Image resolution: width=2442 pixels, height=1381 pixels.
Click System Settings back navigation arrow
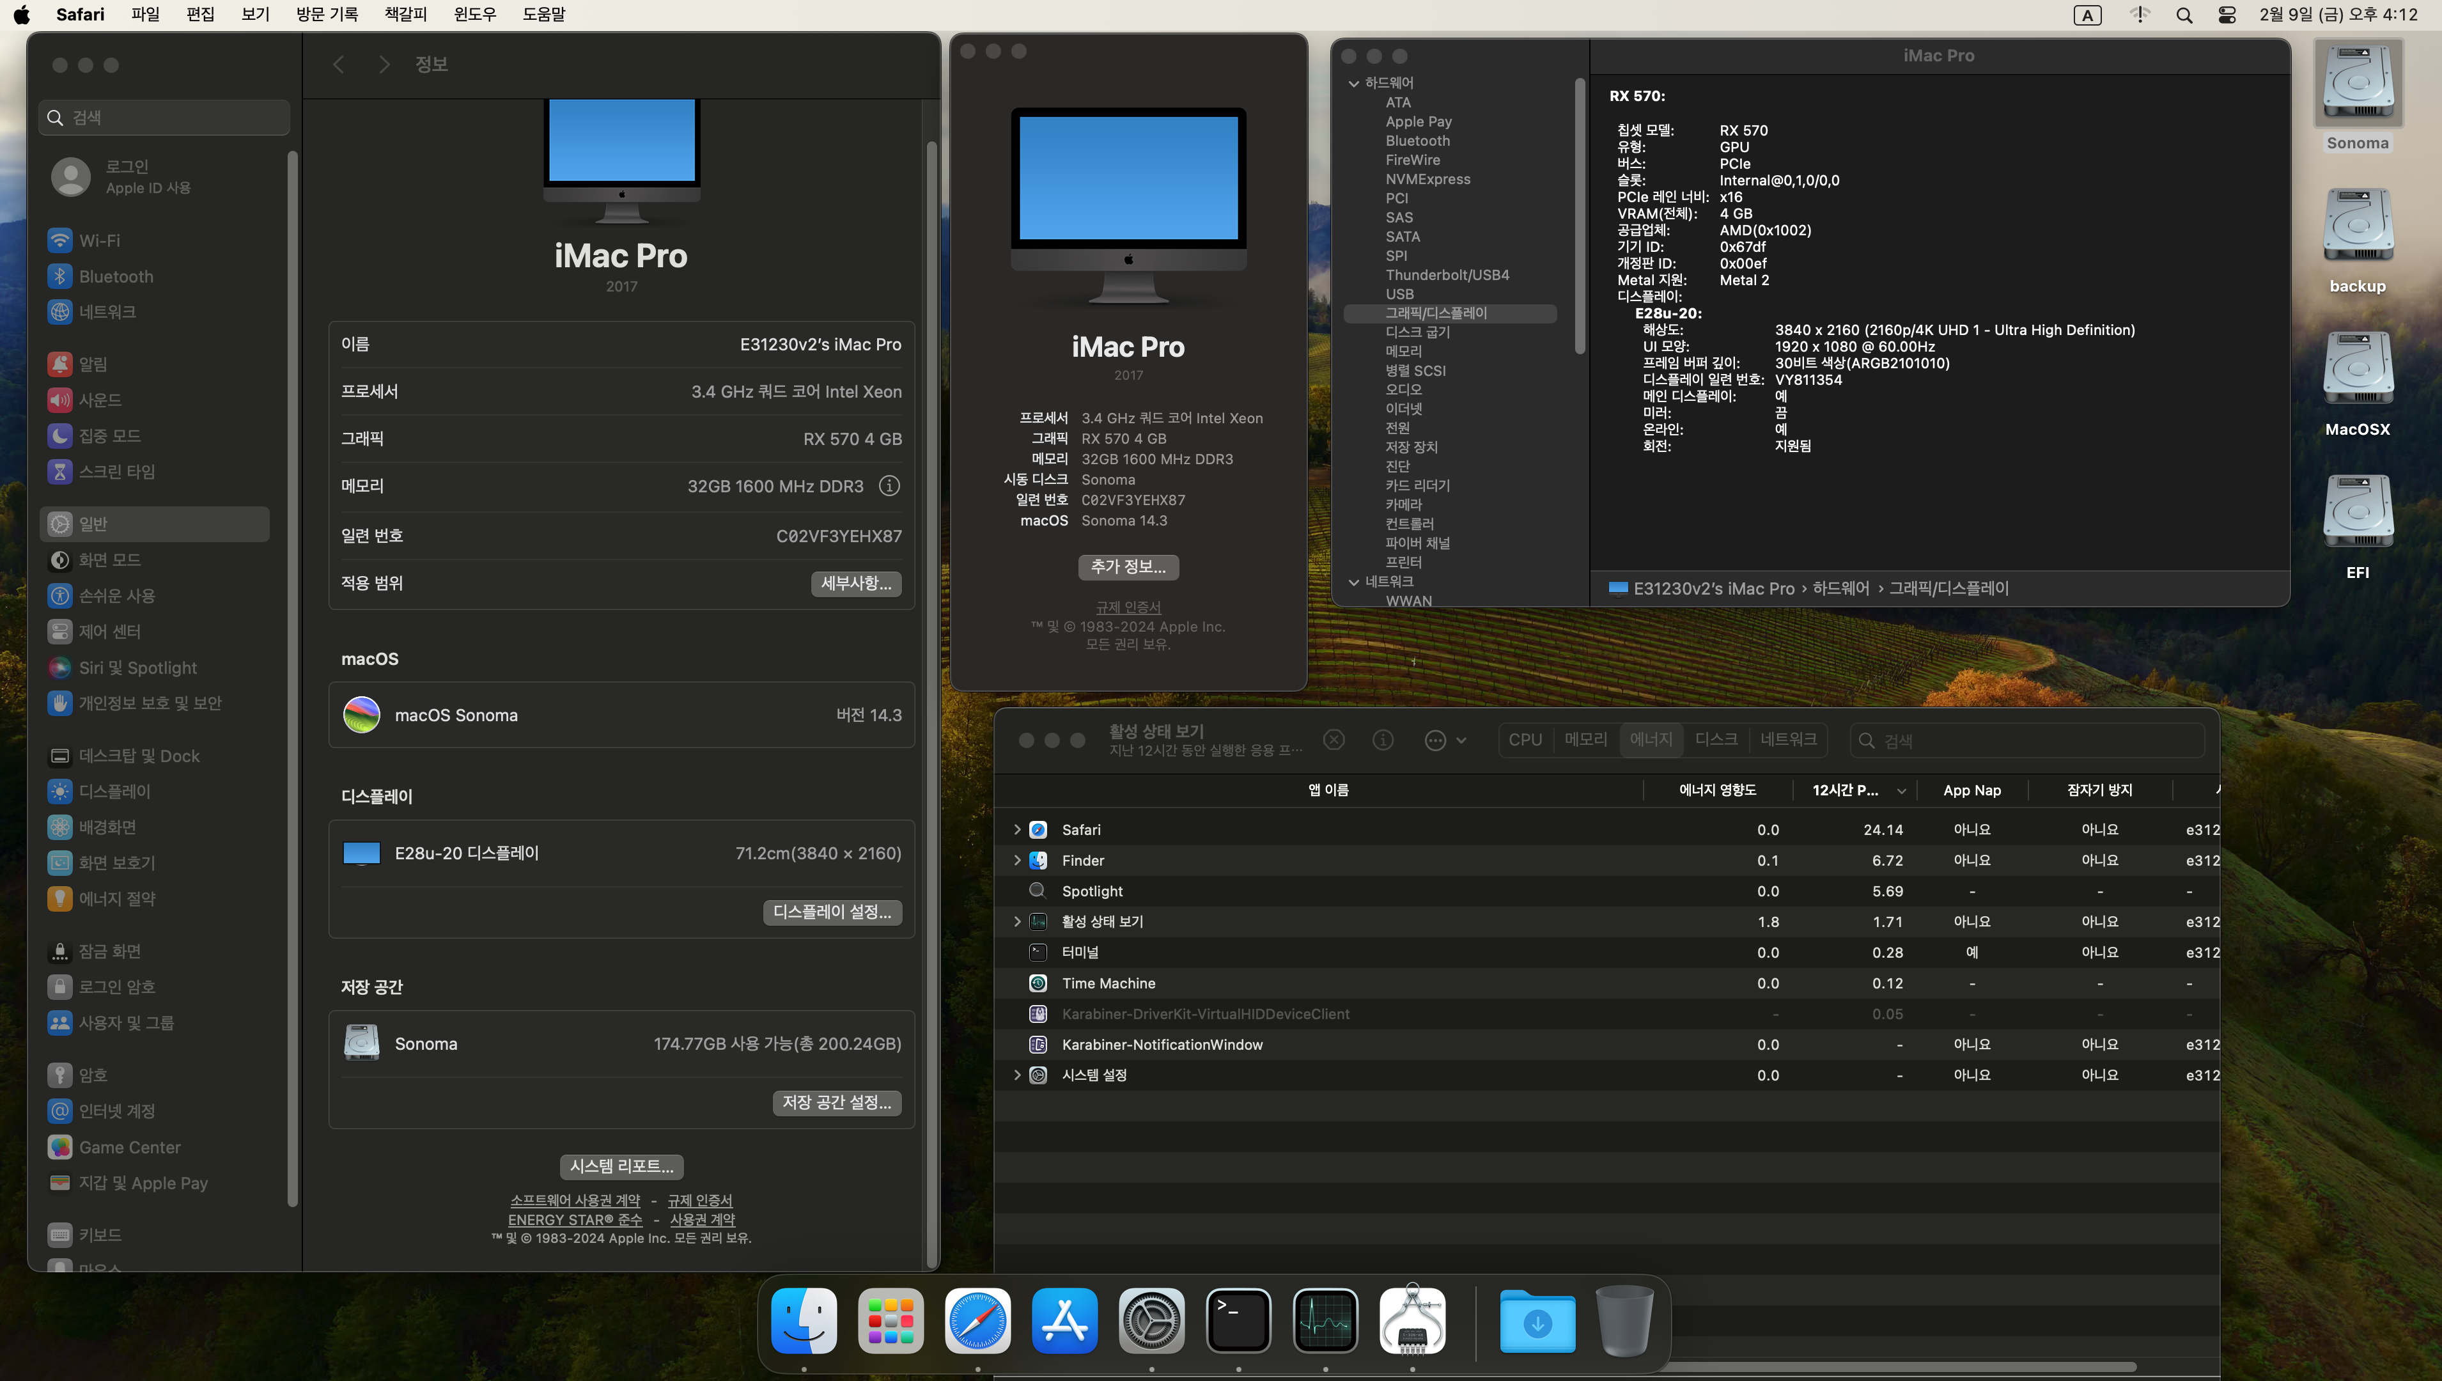click(x=339, y=65)
